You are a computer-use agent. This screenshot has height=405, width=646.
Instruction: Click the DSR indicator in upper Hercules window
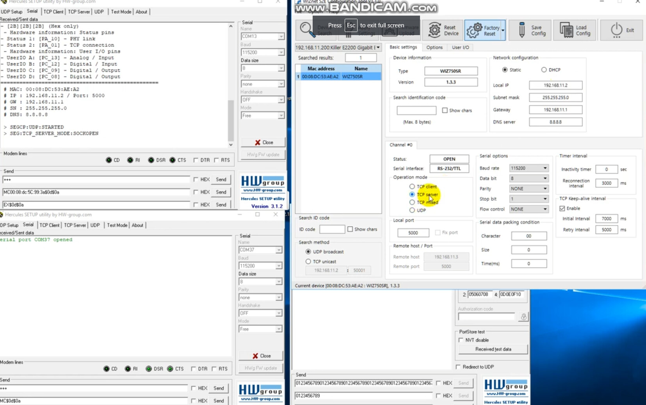tap(151, 160)
